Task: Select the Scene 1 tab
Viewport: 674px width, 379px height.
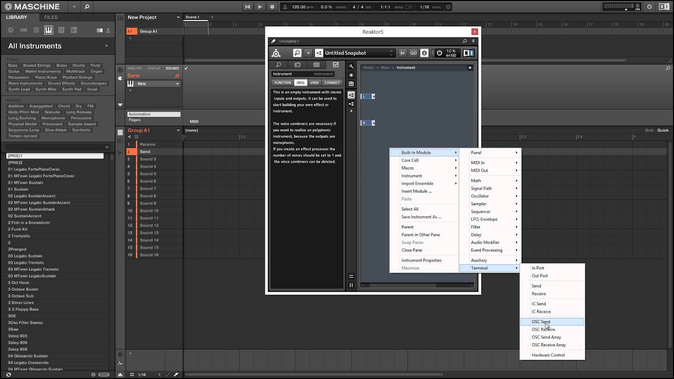Action: pyautogui.click(x=192, y=17)
